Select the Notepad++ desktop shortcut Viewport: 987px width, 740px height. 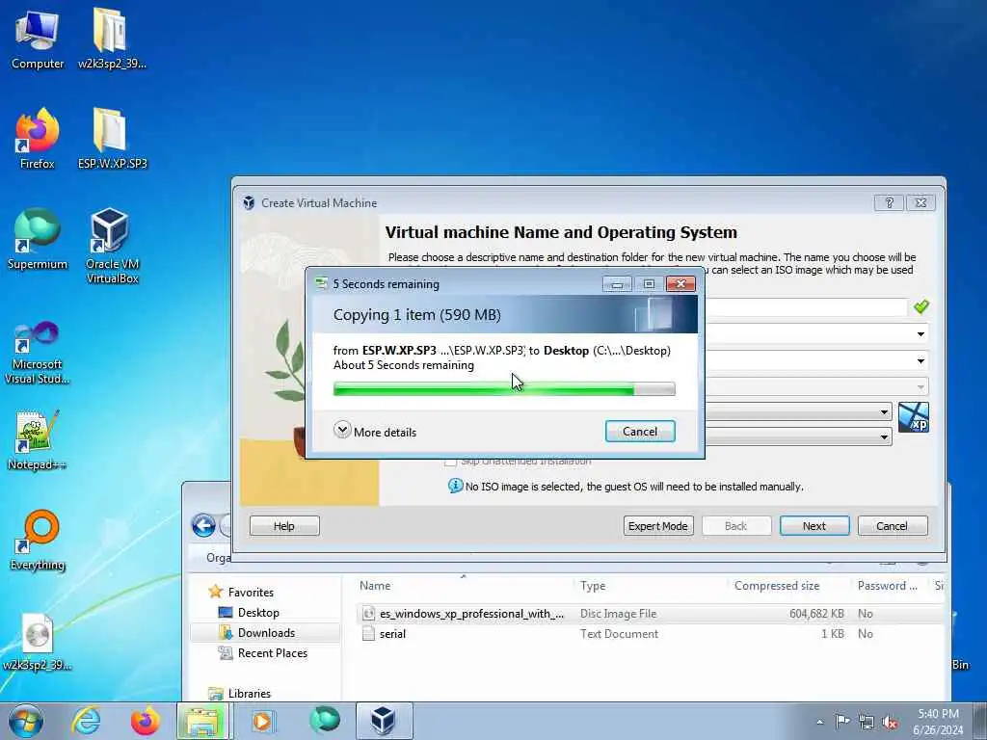coord(38,440)
